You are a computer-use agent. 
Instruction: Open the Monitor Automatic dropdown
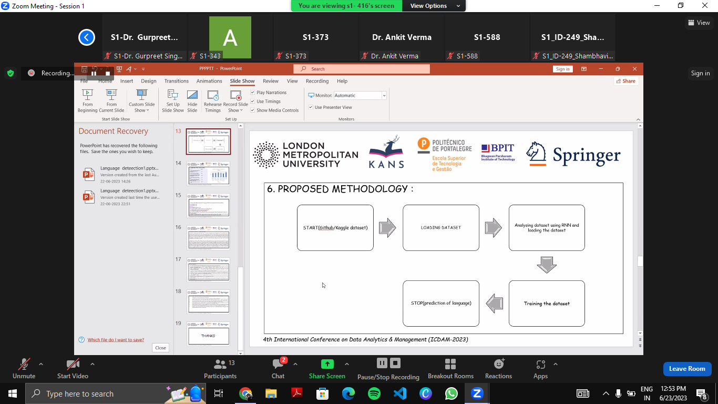click(x=384, y=96)
